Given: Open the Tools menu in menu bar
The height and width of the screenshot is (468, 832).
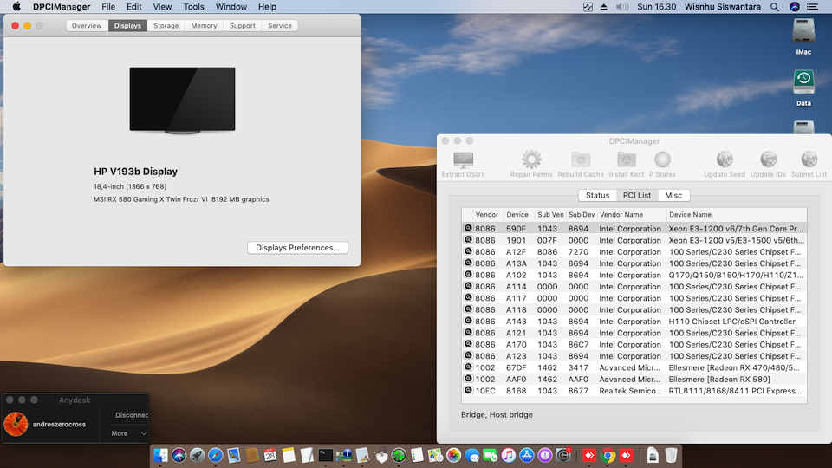Looking at the screenshot, I should (x=194, y=7).
